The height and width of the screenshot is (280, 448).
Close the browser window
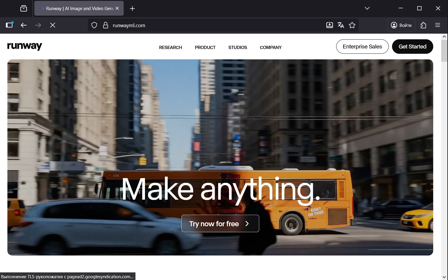click(438, 8)
